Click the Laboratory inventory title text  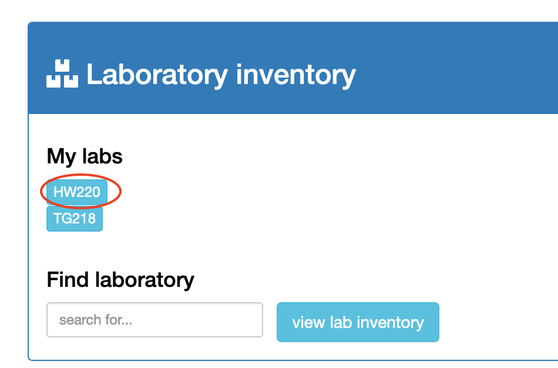pyautogui.click(x=221, y=75)
